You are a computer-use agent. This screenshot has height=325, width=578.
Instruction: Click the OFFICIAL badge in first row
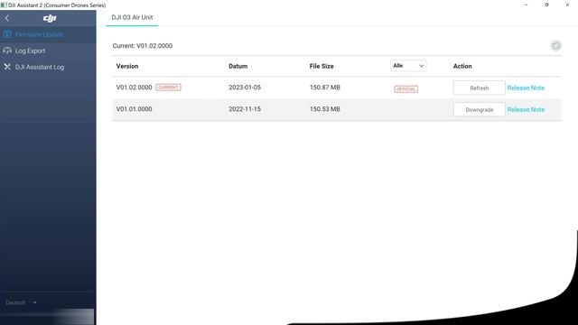coord(406,89)
